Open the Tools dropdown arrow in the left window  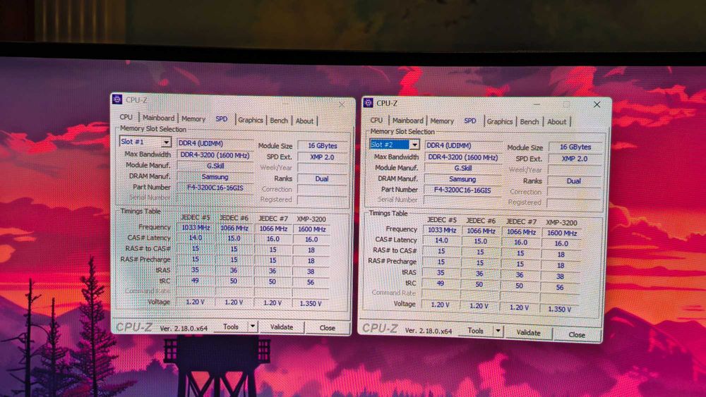pyautogui.click(x=253, y=326)
